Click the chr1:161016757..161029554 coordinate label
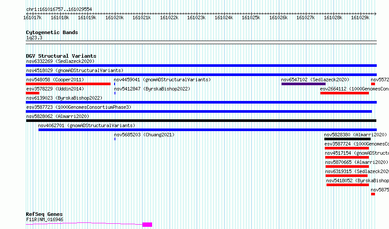 [59, 10]
